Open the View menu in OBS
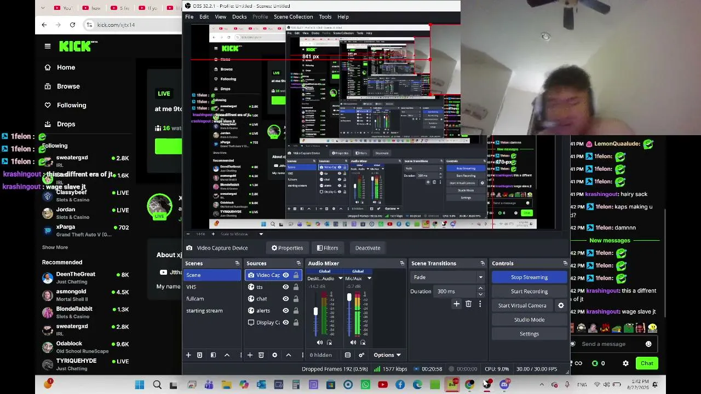 [220, 17]
